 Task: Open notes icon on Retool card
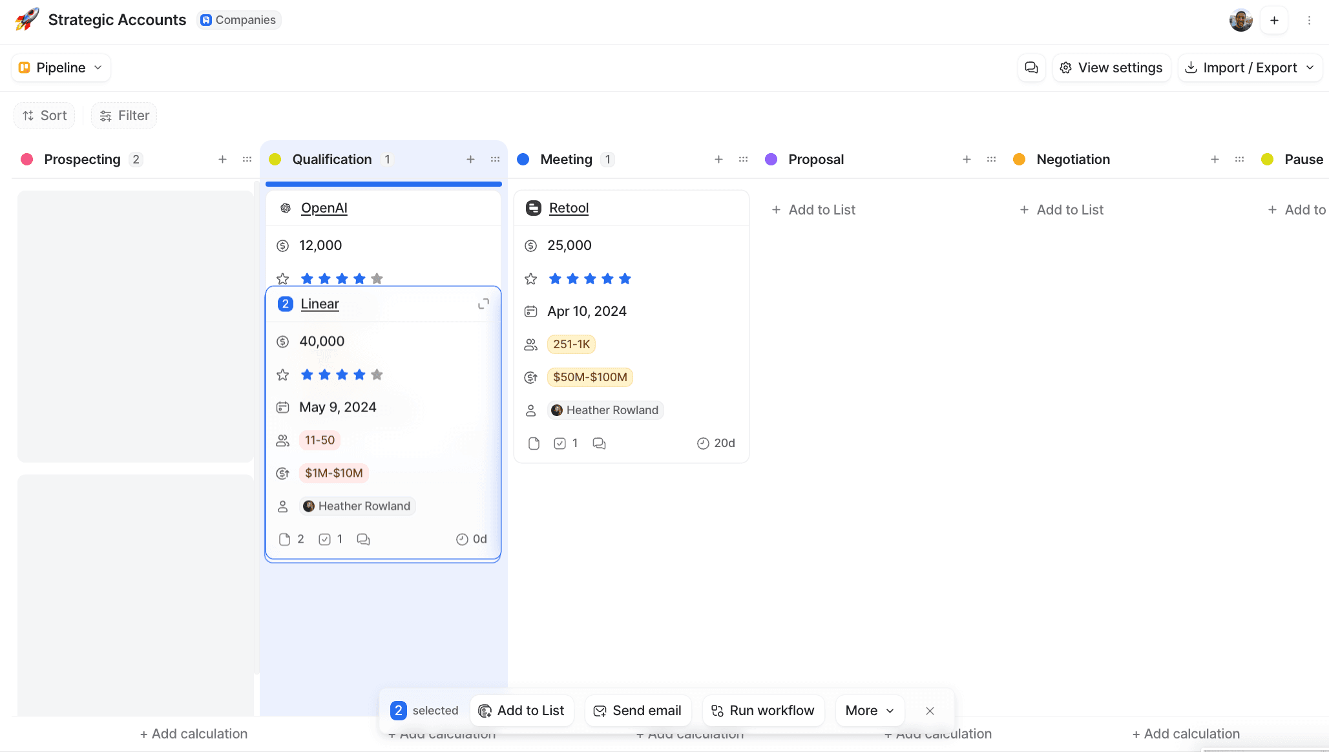click(x=534, y=443)
